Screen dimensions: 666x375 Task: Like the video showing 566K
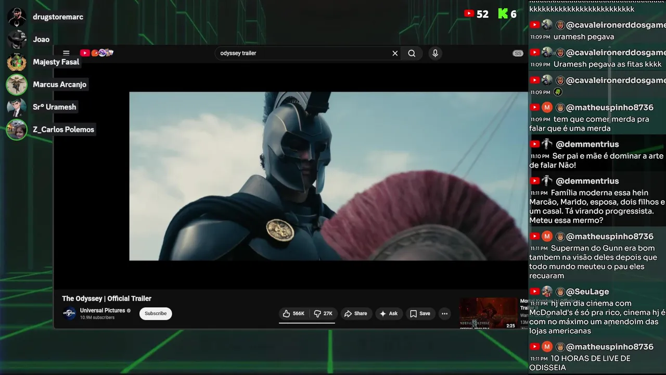coord(293,314)
